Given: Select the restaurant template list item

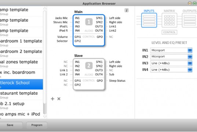Looking at the screenshot, I should (21, 95).
